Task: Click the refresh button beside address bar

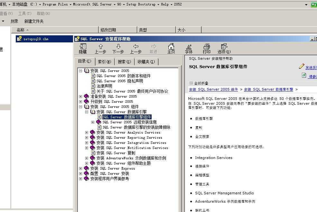Action: coord(314,4)
